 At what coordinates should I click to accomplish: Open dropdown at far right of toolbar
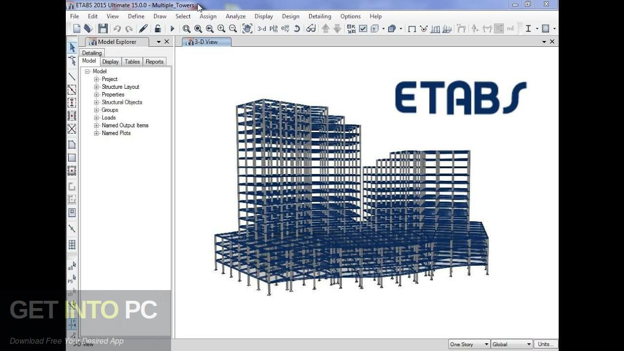point(554,29)
